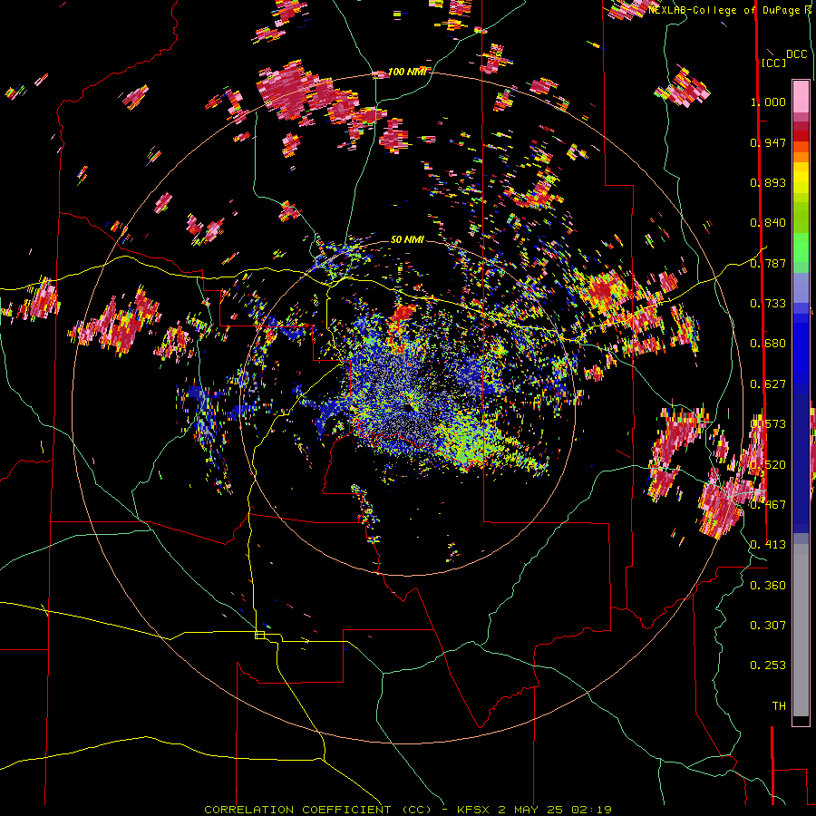Click the 1.000 scale value

click(768, 102)
